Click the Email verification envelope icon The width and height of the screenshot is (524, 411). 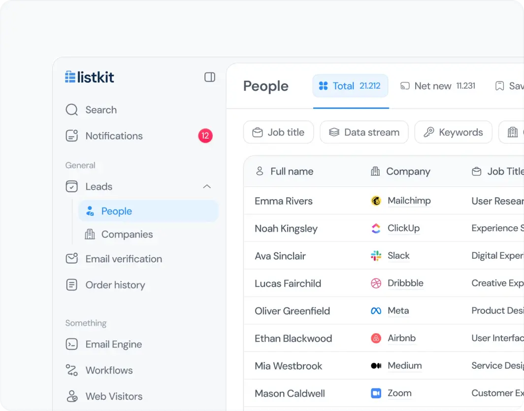point(71,259)
